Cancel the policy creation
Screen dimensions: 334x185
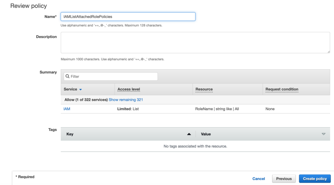tap(259, 179)
